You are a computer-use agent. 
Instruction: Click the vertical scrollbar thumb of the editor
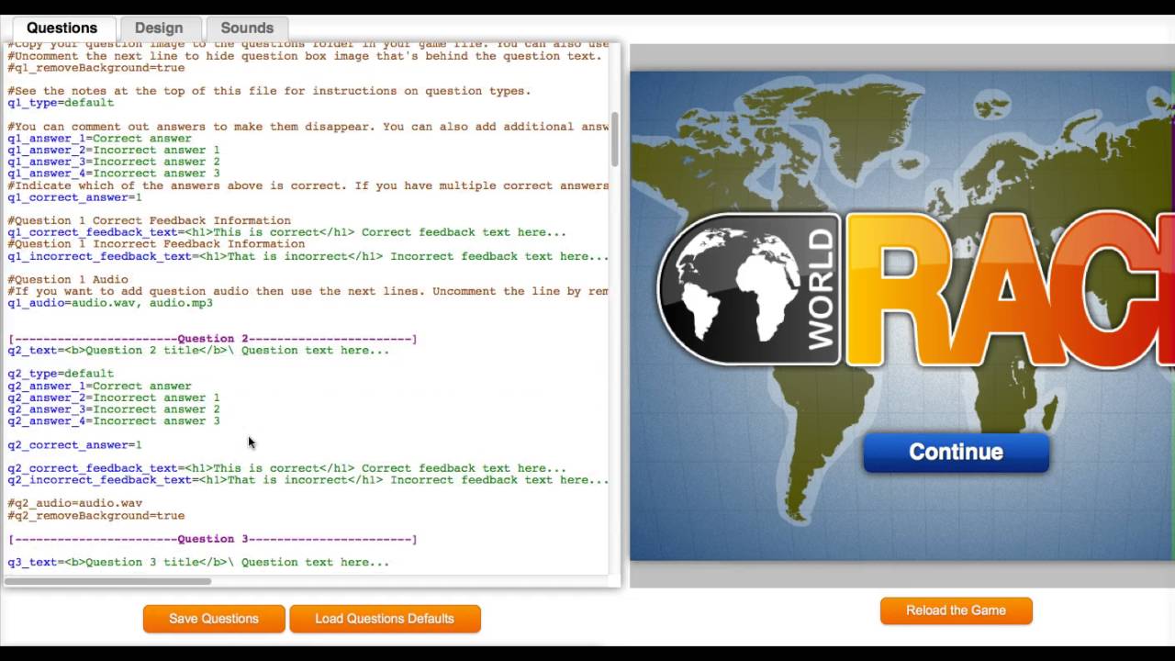(615, 140)
